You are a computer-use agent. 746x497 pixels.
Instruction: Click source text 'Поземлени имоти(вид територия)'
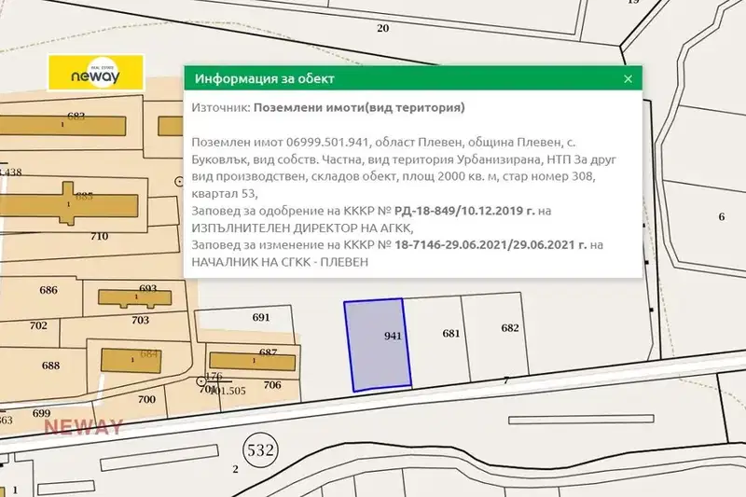359,107
